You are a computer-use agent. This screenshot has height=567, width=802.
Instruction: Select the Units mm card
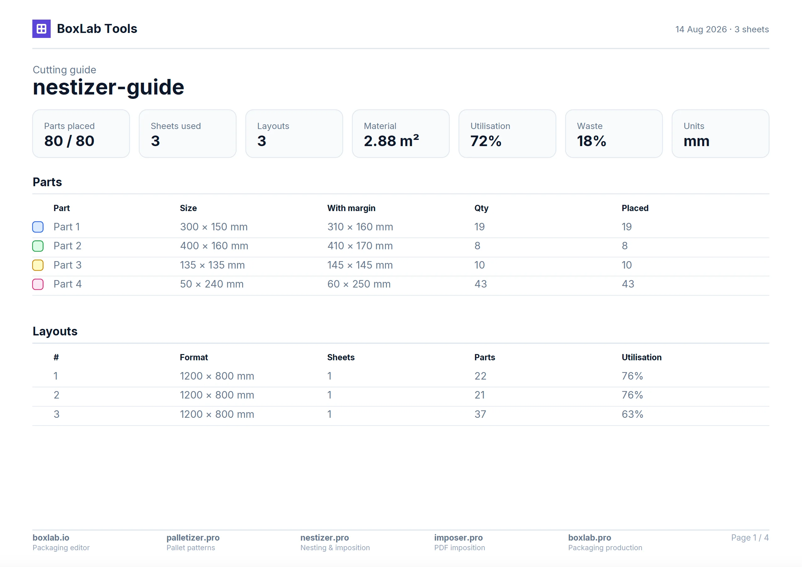point(720,133)
